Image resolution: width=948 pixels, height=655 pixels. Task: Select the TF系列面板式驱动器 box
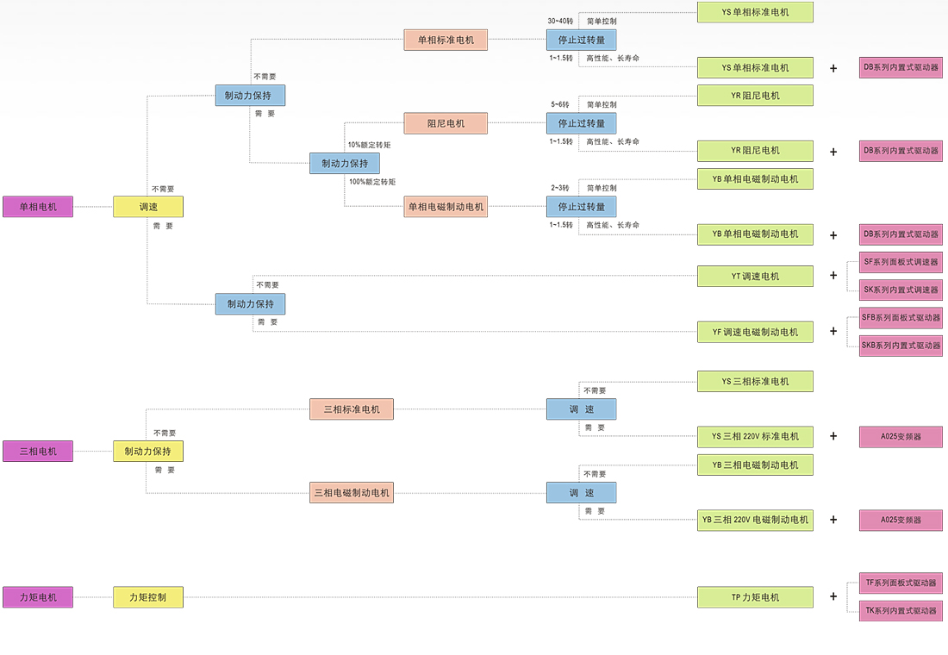[901, 583]
